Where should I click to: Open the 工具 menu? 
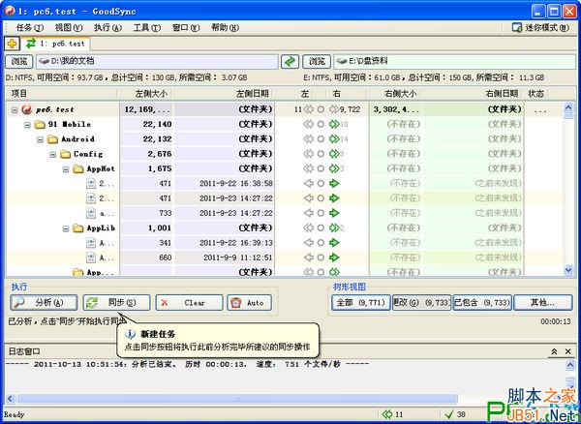click(x=147, y=28)
